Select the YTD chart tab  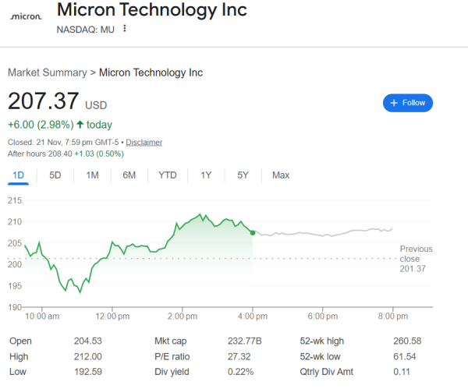168,175
